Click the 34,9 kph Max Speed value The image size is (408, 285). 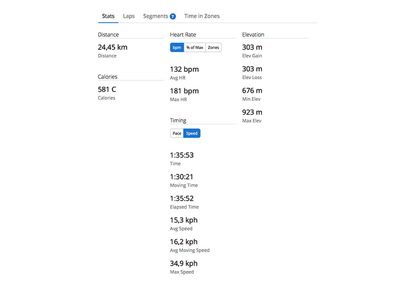click(184, 263)
